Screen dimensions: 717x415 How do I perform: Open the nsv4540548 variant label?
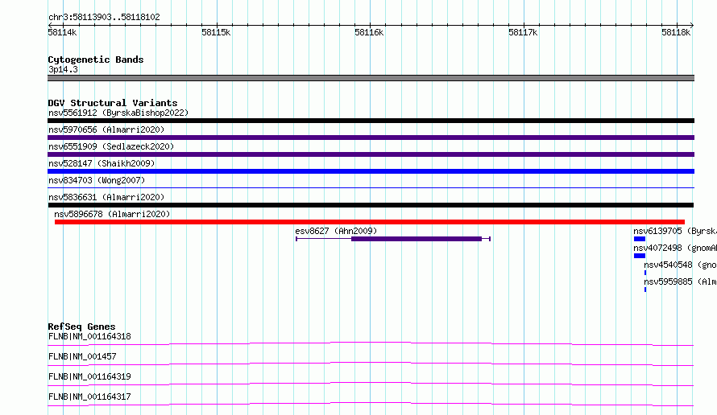[681, 265]
